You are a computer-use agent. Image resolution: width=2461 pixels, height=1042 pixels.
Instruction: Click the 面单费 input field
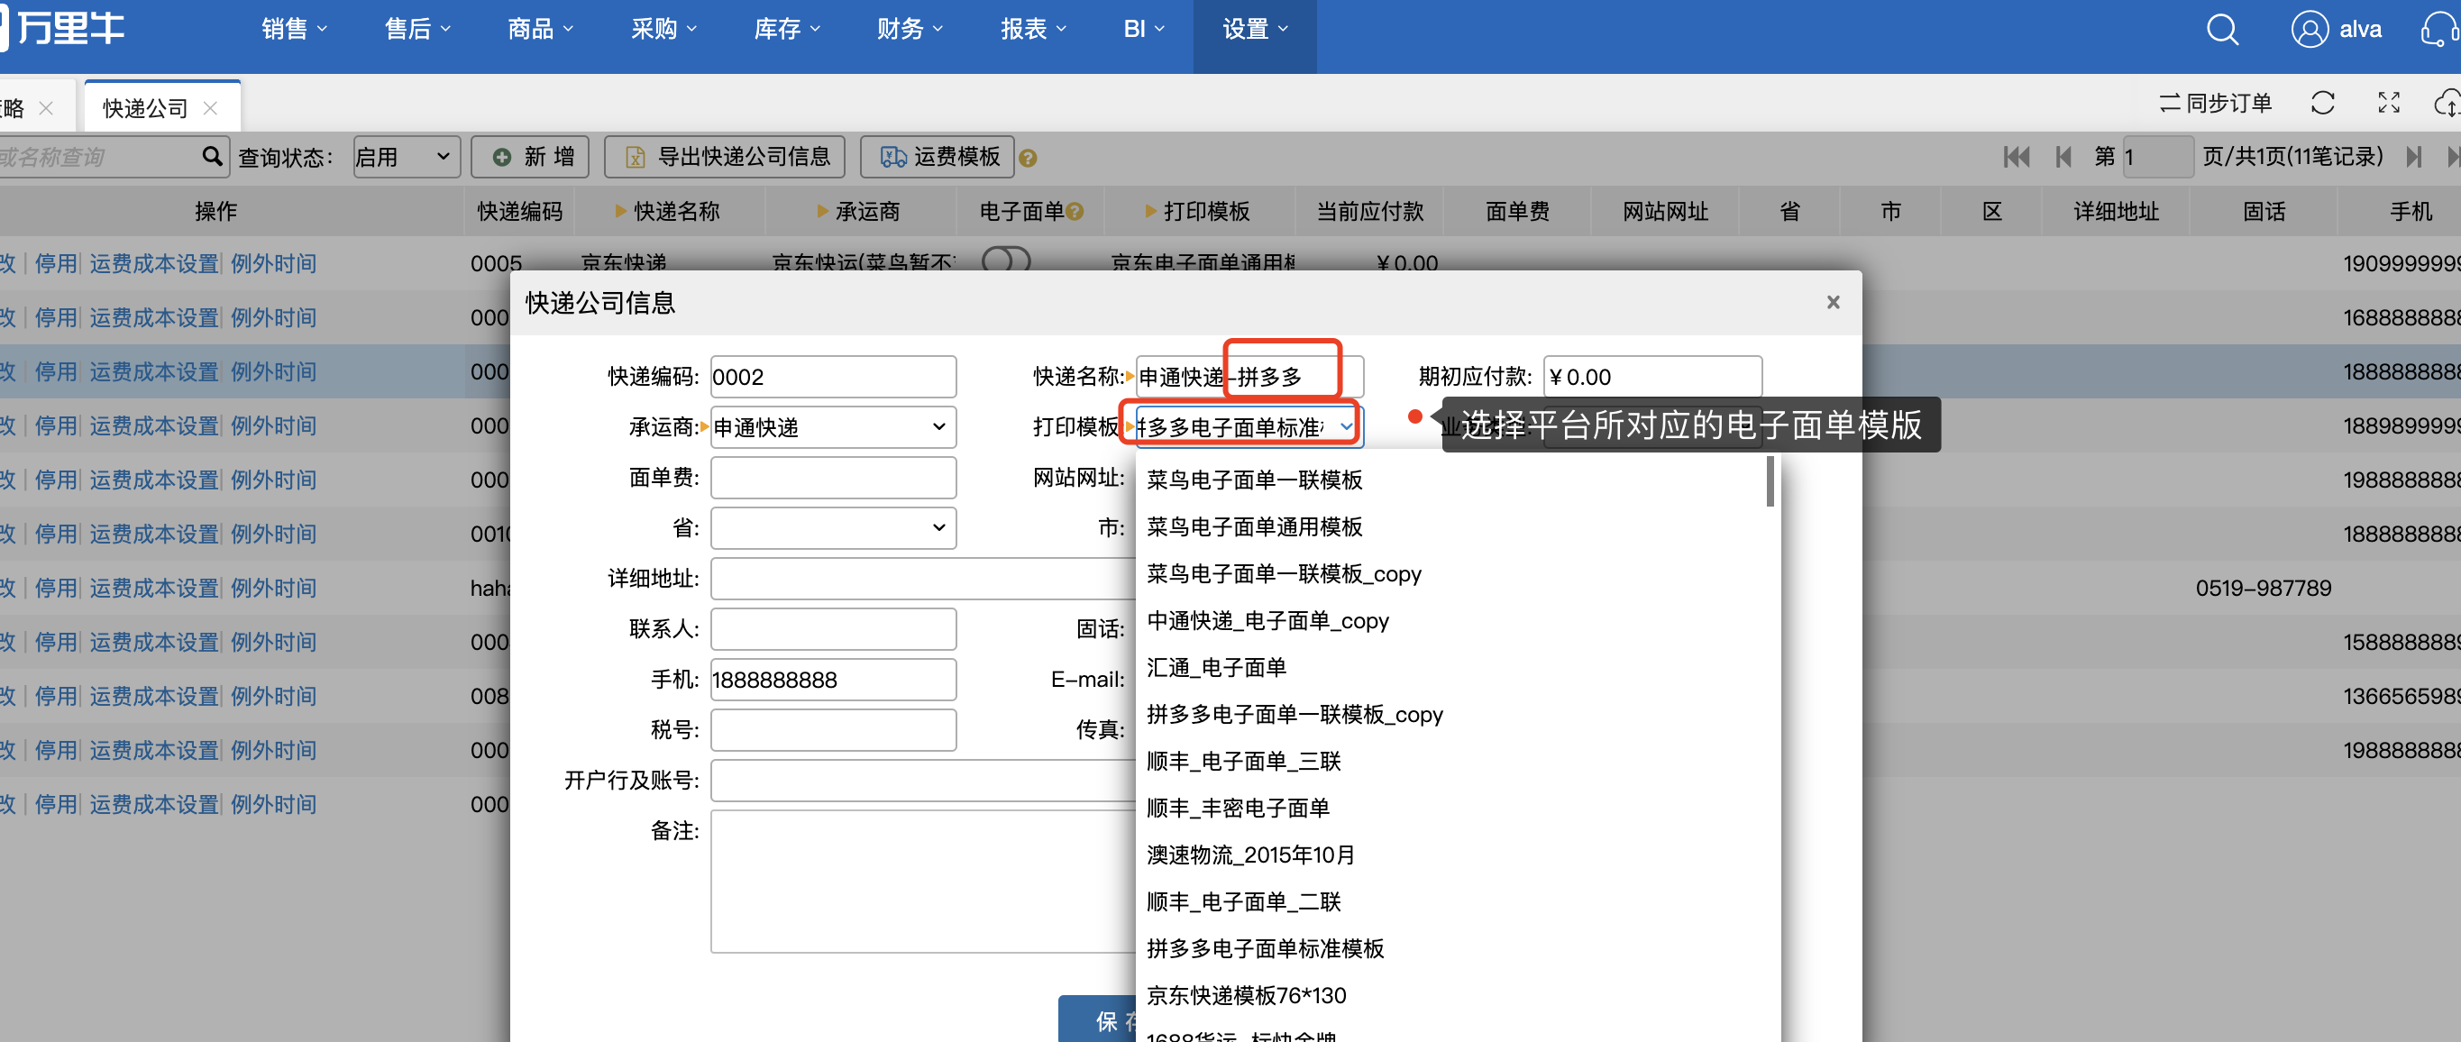pos(832,478)
